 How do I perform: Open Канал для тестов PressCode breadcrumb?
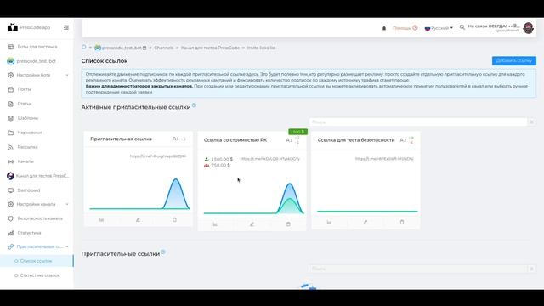point(210,48)
